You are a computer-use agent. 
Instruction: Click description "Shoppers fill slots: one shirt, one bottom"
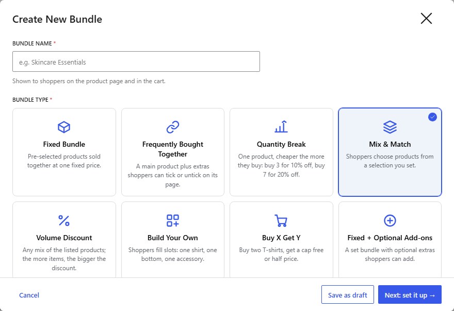(x=172, y=254)
